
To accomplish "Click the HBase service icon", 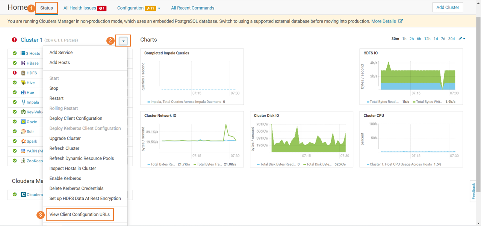I will click(x=23, y=63).
